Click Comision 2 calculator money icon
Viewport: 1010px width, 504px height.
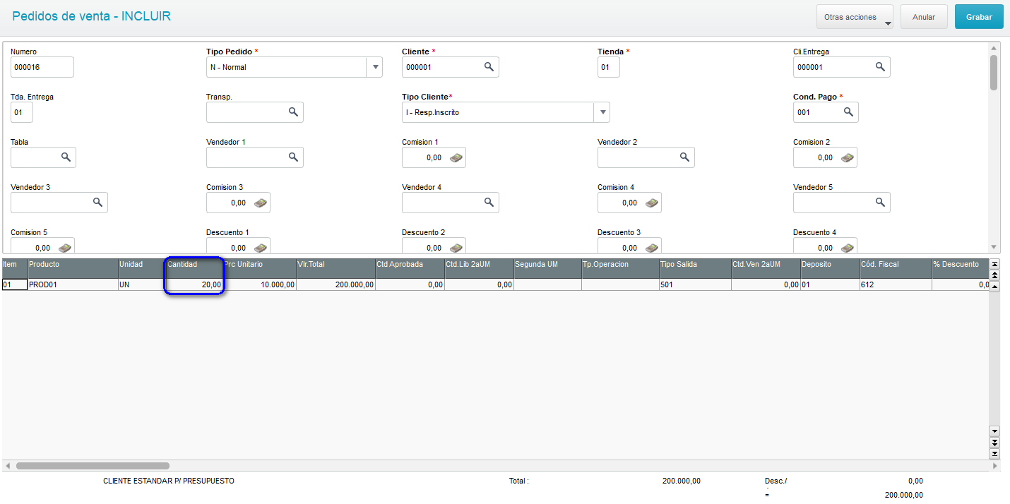848,157
